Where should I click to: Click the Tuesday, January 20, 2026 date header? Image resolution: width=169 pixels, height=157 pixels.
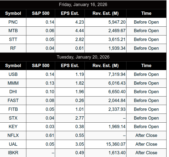[83, 57]
